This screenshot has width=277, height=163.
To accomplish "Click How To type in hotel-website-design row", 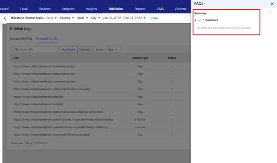I will point(140,119).
